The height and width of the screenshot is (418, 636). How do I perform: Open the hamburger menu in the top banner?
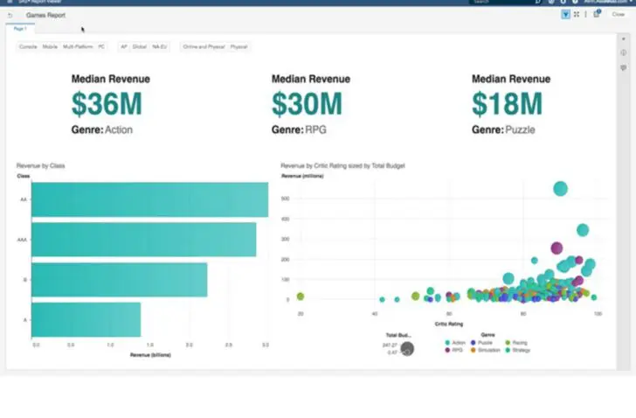click(x=10, y=2)
